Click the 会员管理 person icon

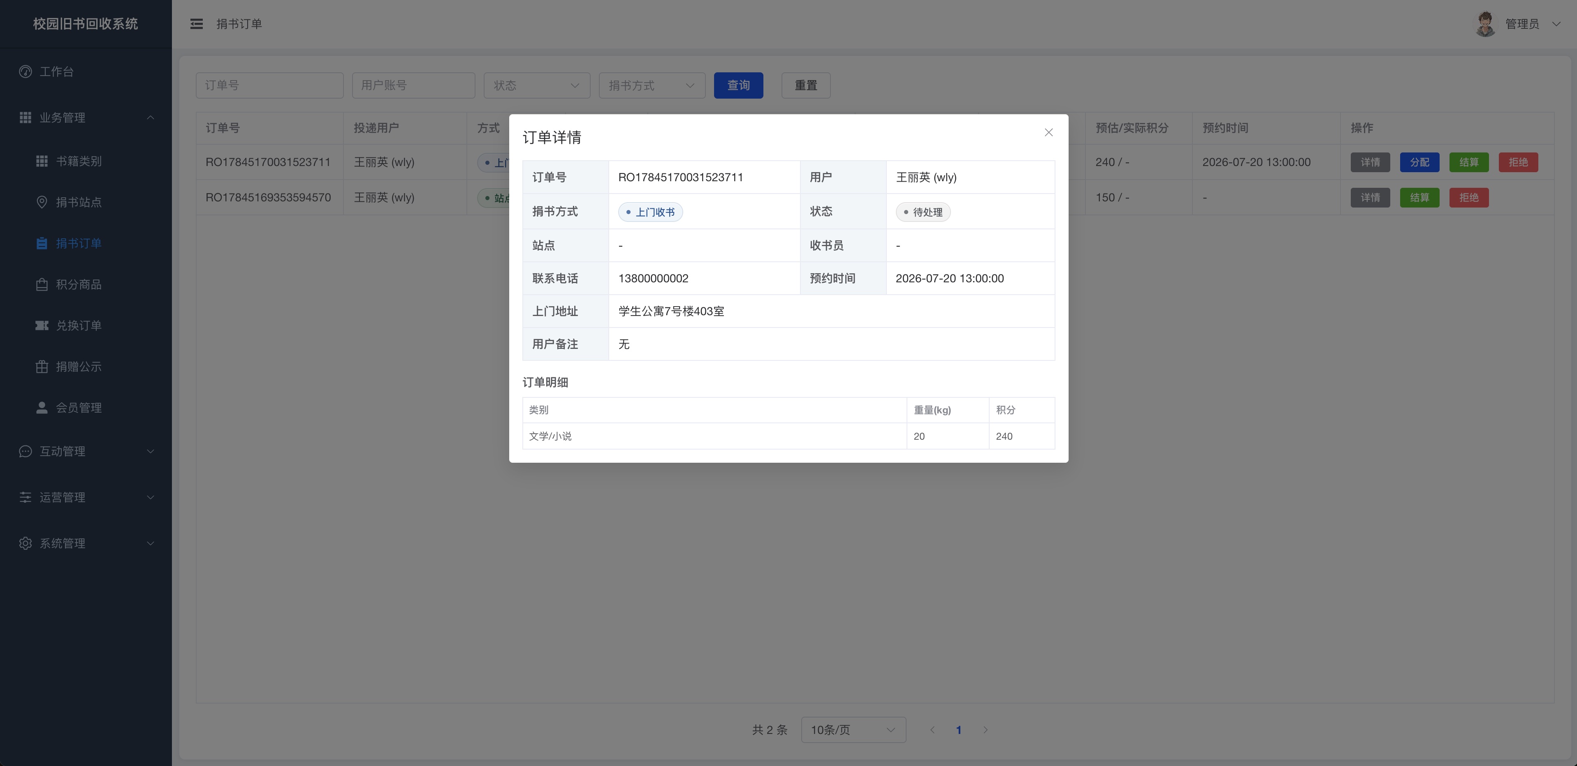pos(42,408)
